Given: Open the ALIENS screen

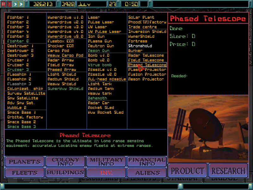Looking at the screenshot, I should (x=146, y=173).
